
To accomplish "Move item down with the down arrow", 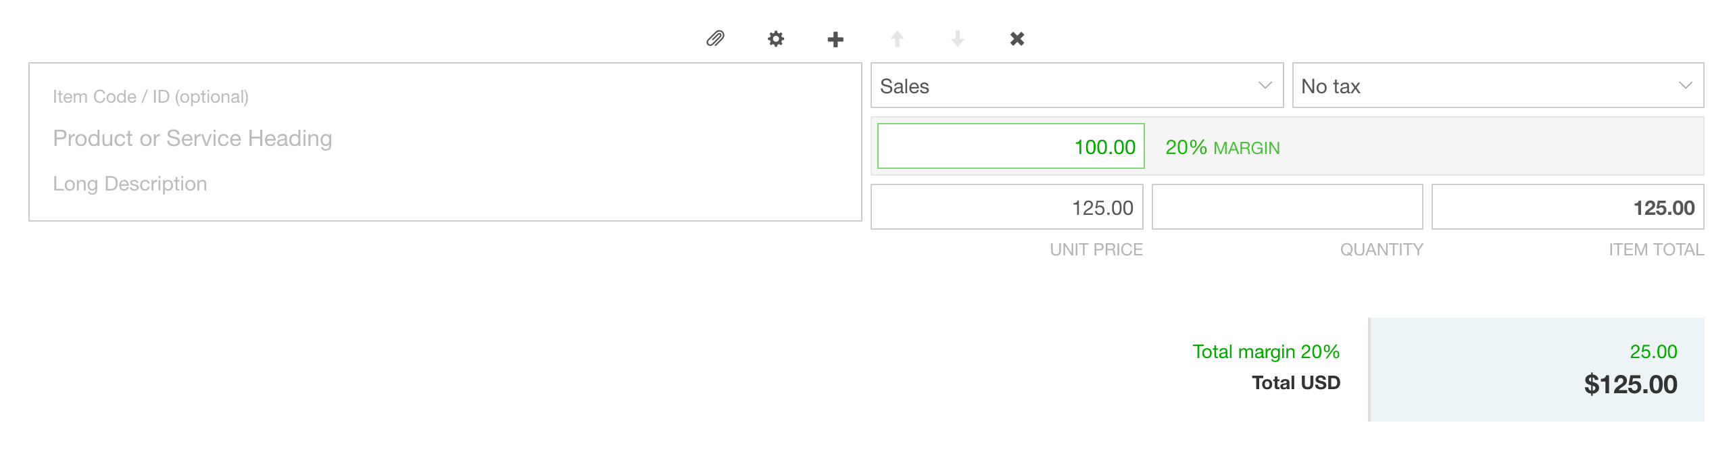I will point(957,39).
